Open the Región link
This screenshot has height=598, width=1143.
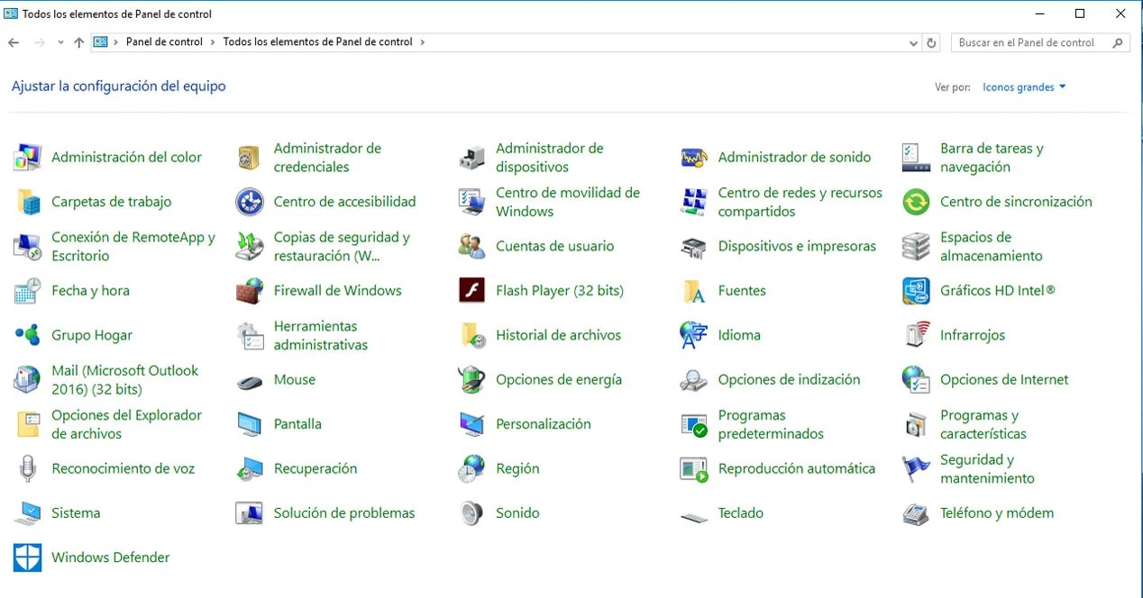(517, 468)
